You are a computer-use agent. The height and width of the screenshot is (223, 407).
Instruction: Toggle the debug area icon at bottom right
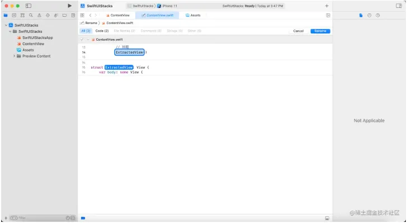coord(327,219)
